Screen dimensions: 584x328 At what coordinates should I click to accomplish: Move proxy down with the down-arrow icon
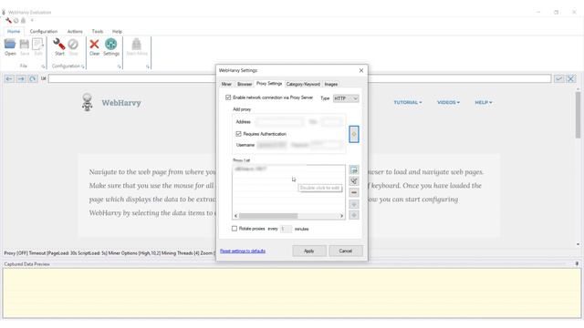(x=354, y=204)
